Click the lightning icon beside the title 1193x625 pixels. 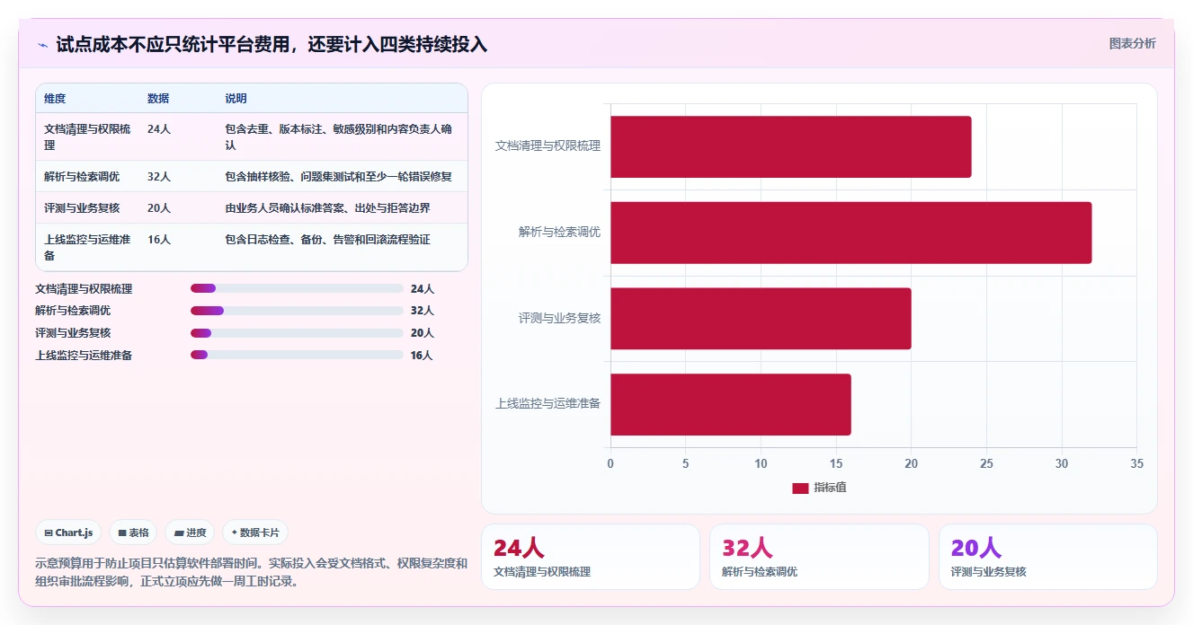[x=43, y=45]
